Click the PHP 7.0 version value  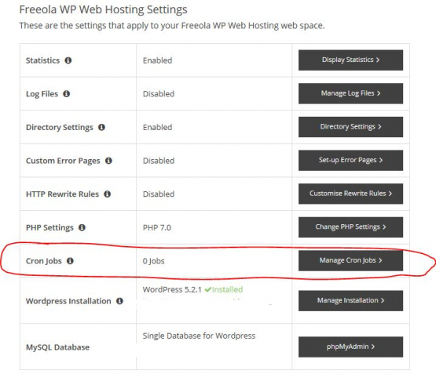point(157,227)
